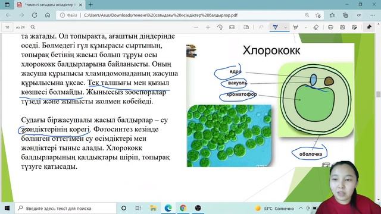Open zoom magnifier in address bar
The width and height of the screenshot is (381, 214).
point(307,15)
